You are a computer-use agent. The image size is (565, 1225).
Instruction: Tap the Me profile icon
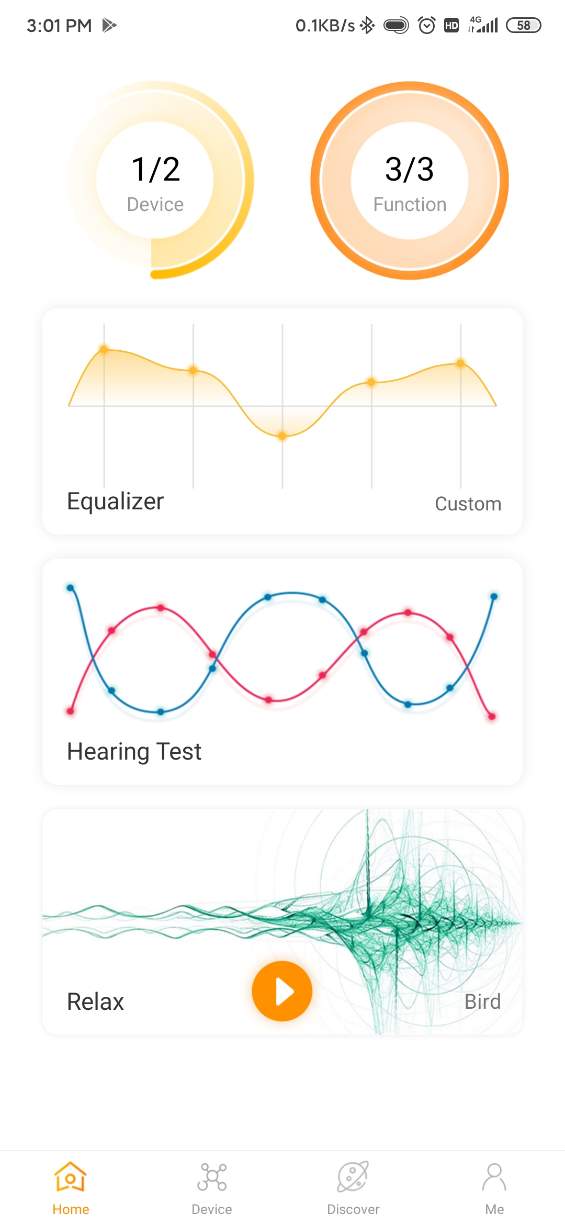(x=494, y=1177)
